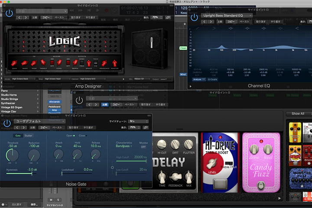Go to previous preset in Amp Designer

[x=19, y=17]
